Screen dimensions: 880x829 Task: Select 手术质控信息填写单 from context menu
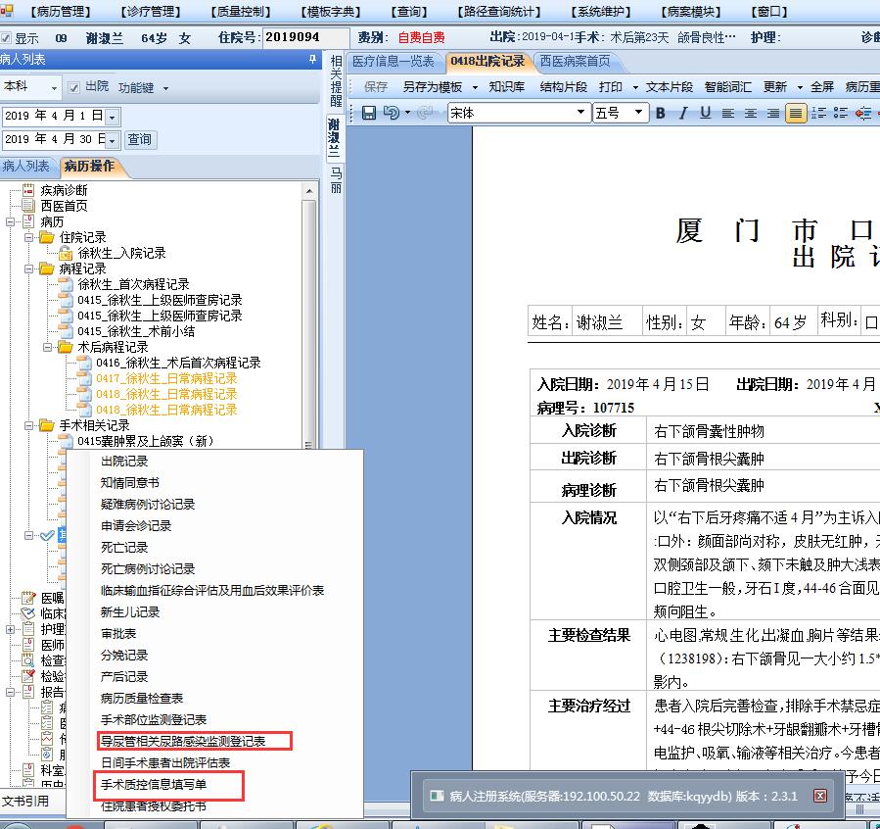coord(154,784)
